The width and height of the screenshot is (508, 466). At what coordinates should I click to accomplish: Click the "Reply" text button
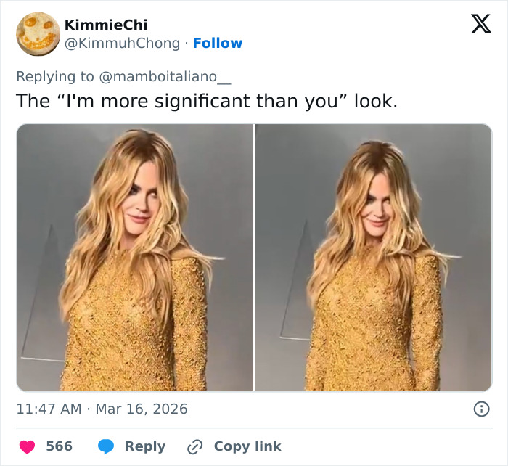pyautogui.click(x=144, y=446)
